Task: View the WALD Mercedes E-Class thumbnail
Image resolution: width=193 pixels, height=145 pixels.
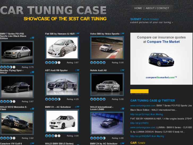Action: point(17,123)
